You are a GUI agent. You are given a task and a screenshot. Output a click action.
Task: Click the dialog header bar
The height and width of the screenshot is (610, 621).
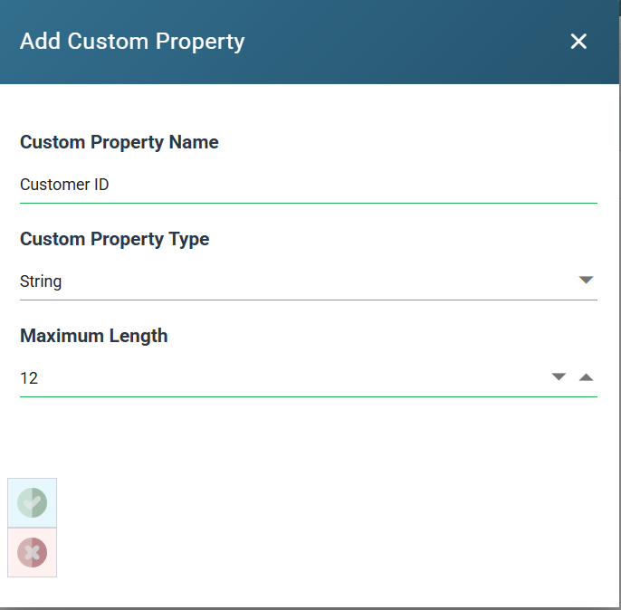point(396,42)
